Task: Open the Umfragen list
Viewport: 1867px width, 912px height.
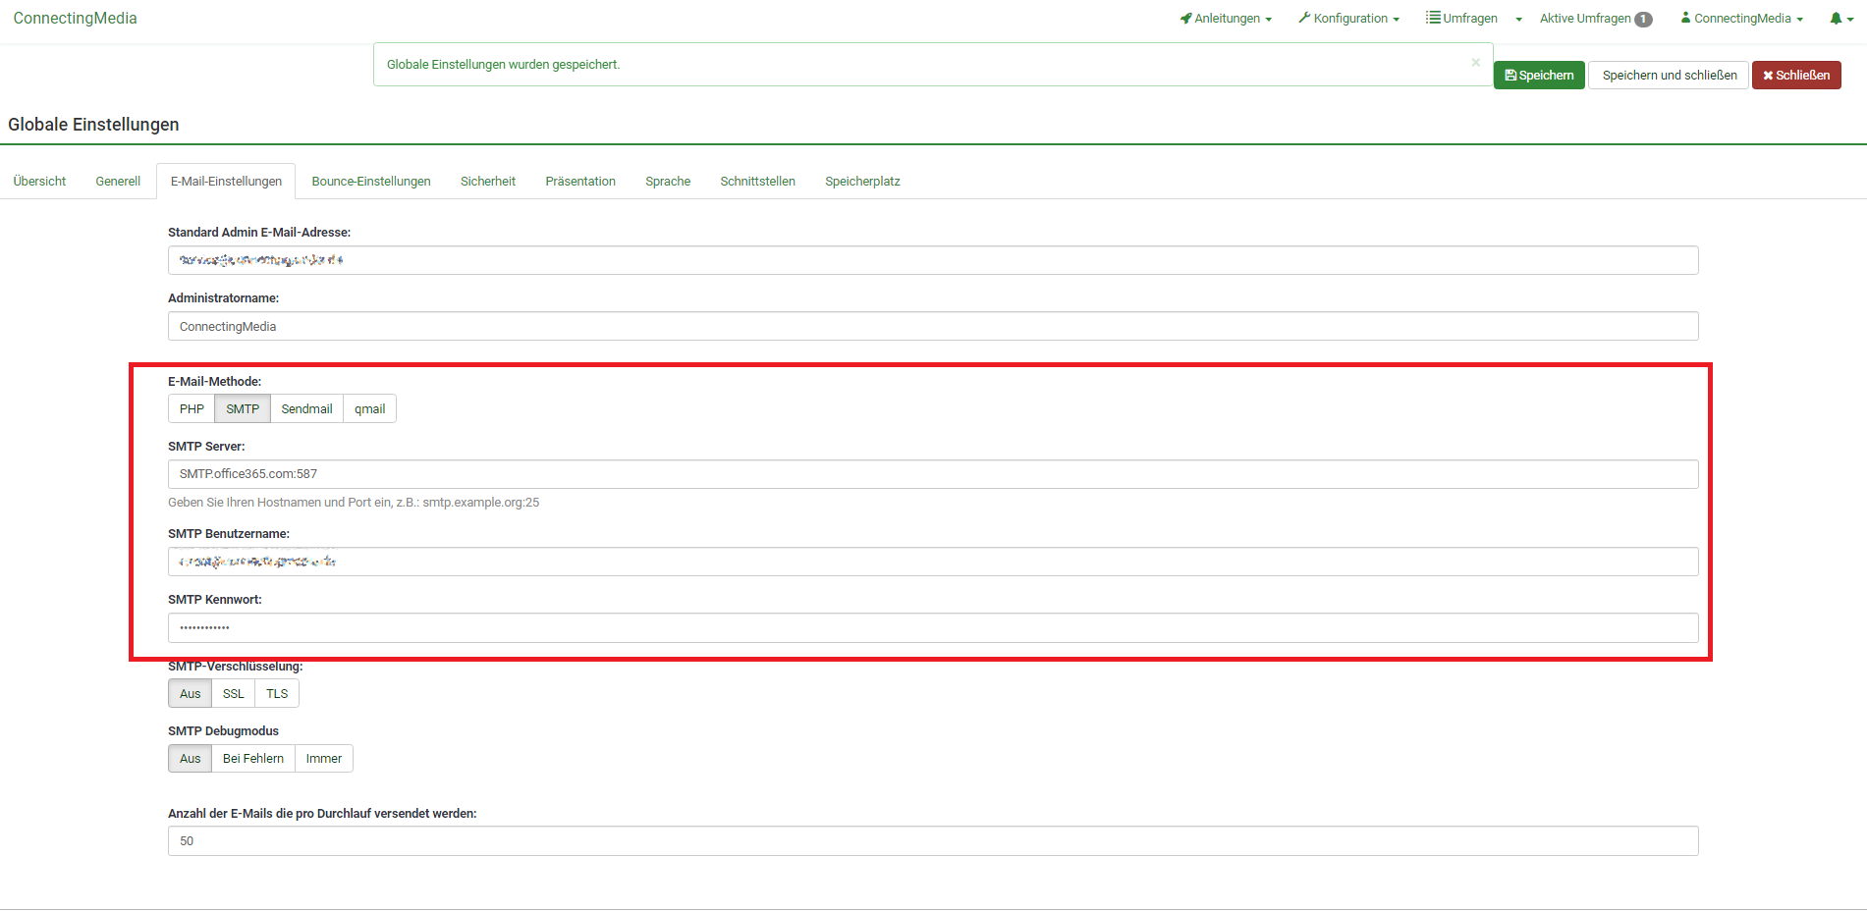Action: coord(1462,19)
